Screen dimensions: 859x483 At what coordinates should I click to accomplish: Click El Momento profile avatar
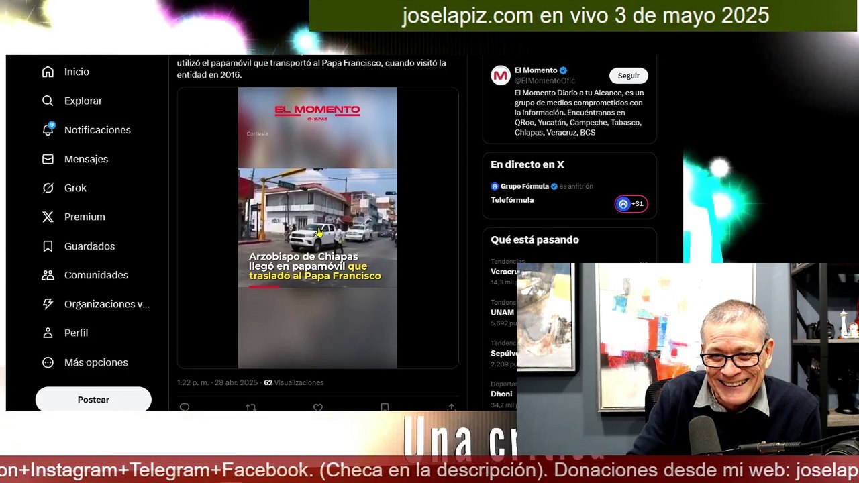501,76
